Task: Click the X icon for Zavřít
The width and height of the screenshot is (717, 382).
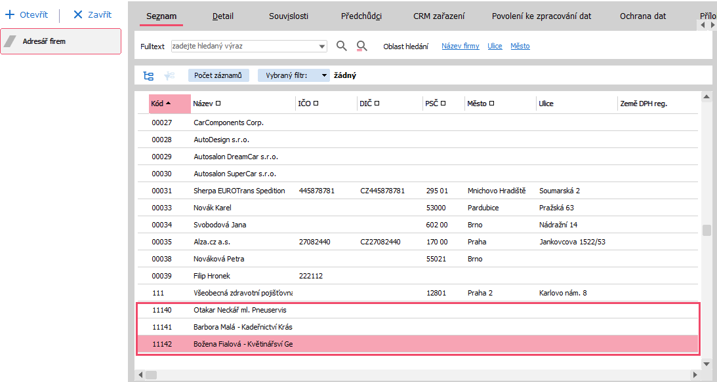Action: 78,14
